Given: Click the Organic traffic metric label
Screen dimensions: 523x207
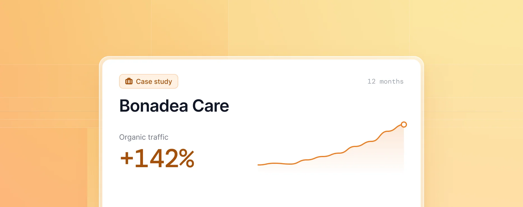Looking at the screenshot, I should [144, 137].
